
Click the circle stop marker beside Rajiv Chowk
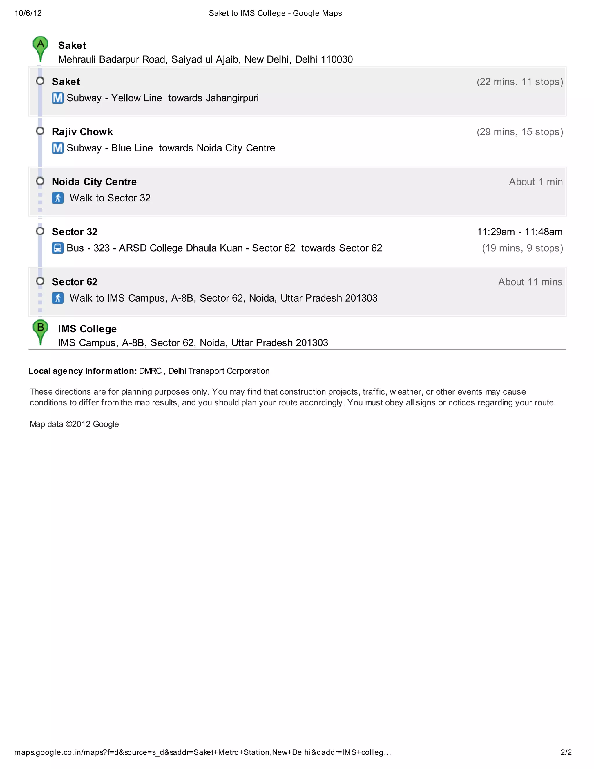click(x=40, y=131)
